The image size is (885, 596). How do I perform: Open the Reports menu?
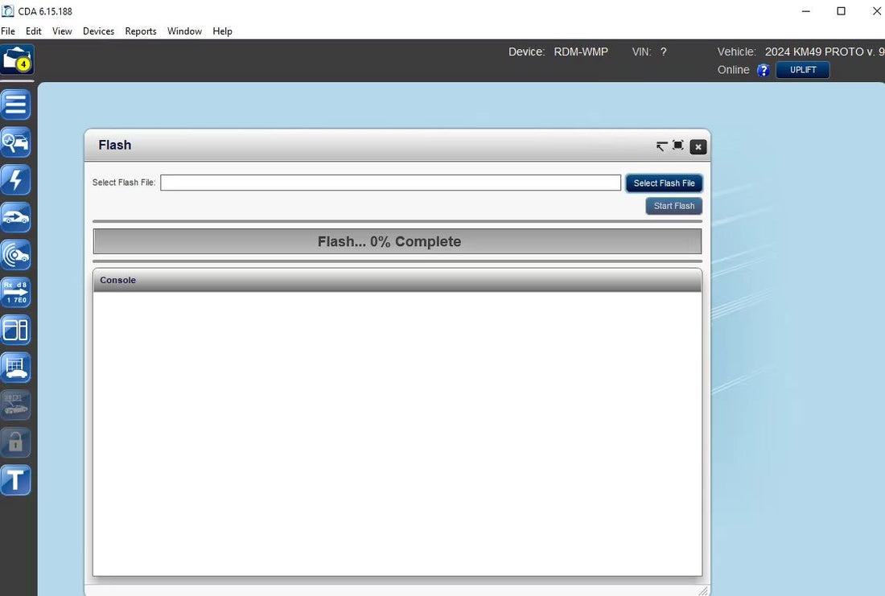[141, 31]
